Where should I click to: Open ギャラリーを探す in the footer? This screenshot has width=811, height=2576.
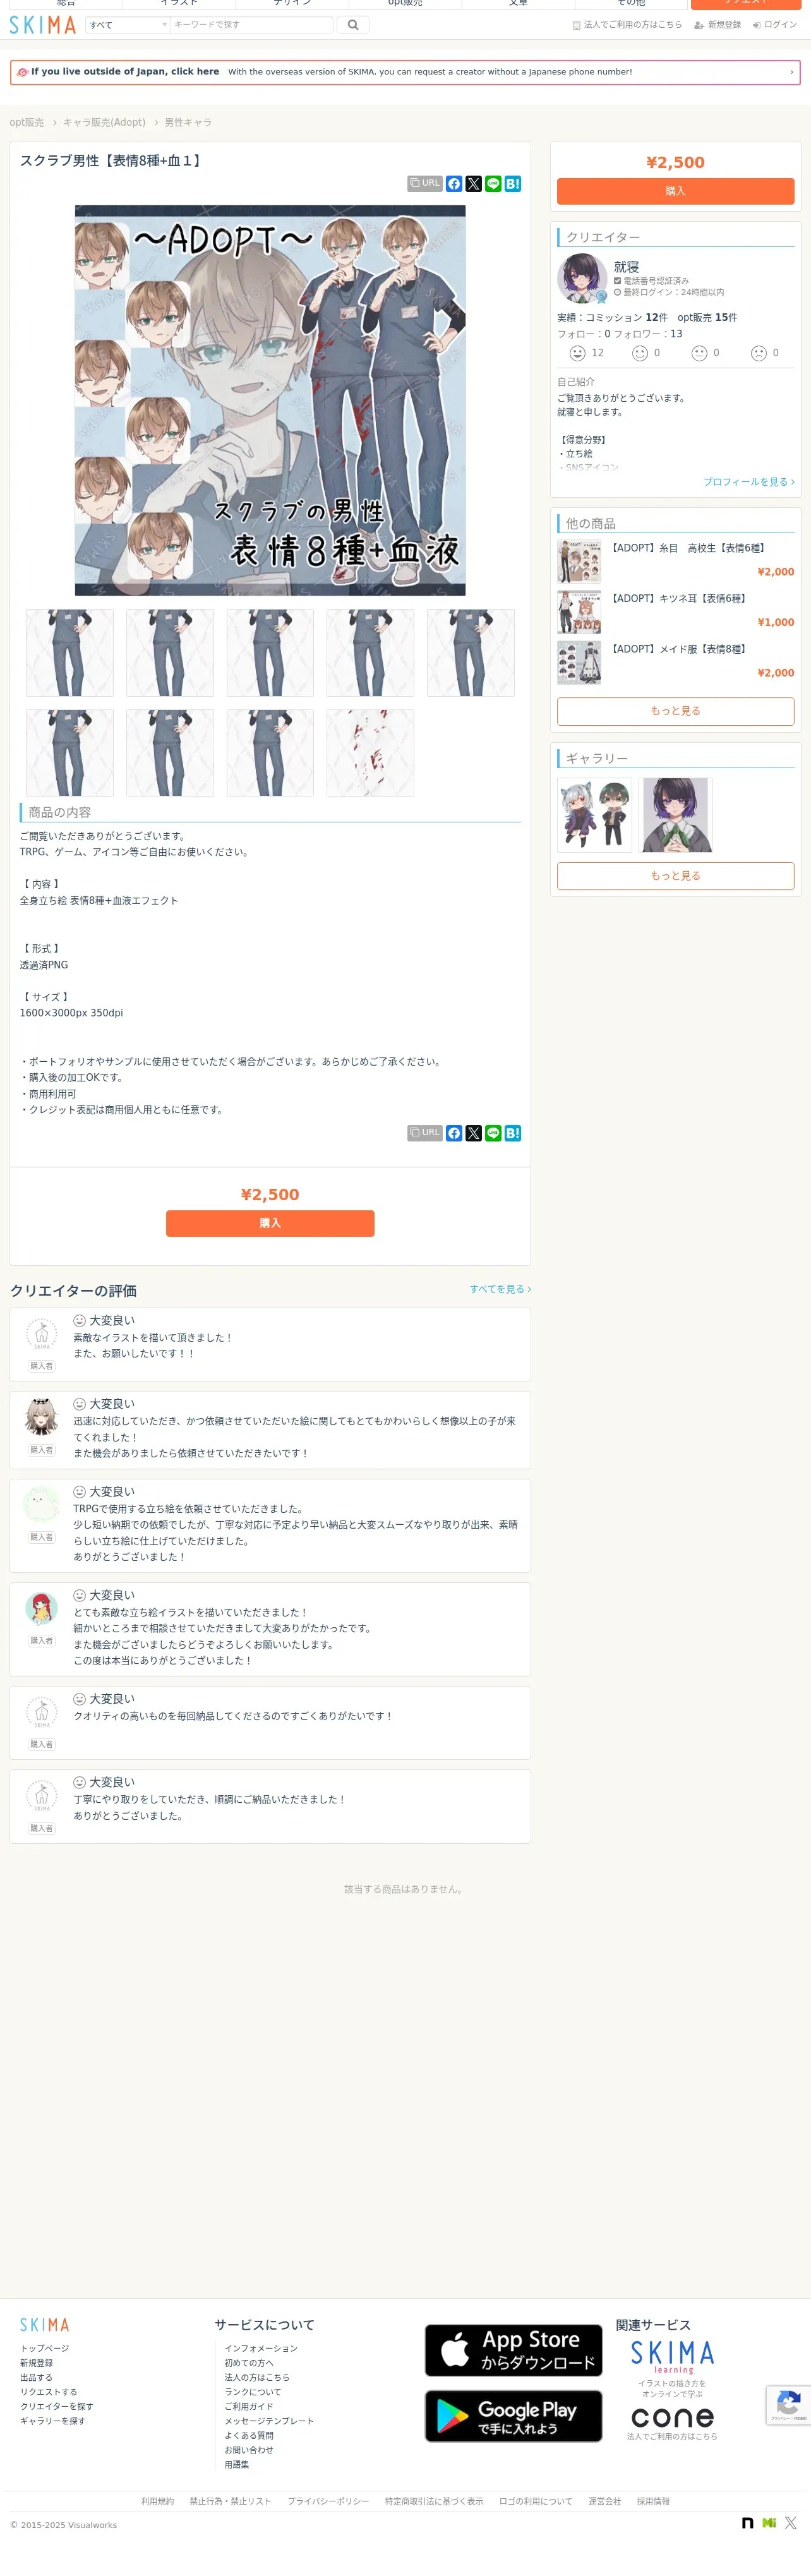coord(53,2421)
